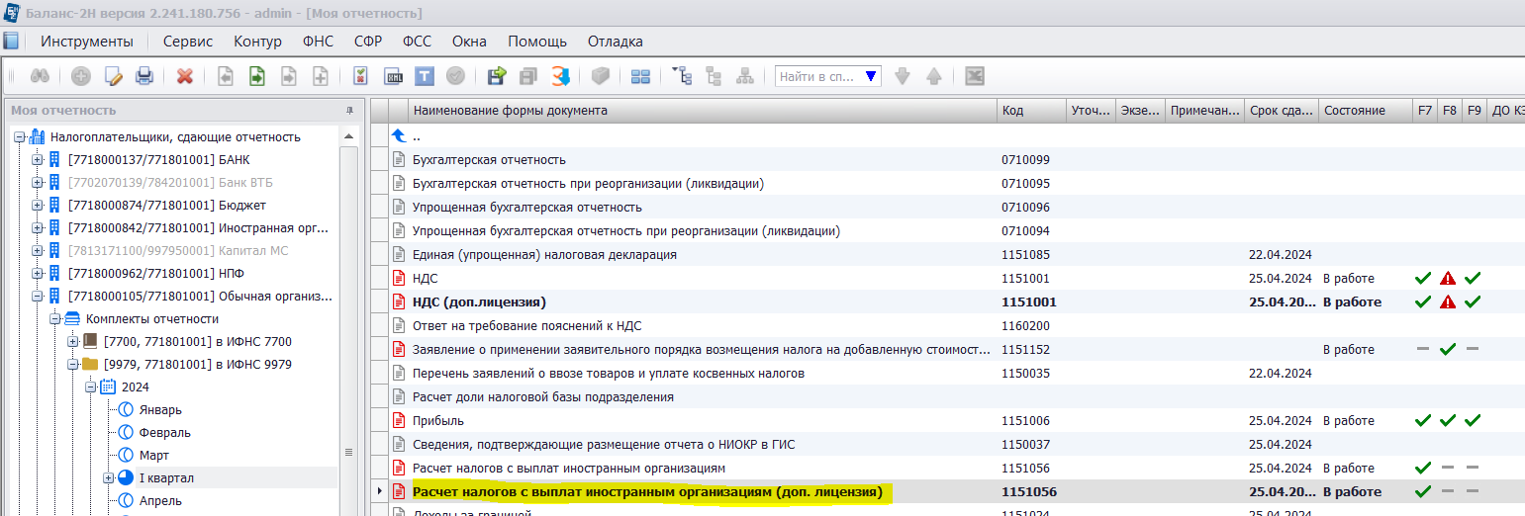Expand the 'в ИФНС 7700' node
Screen dimensions: 1525x516
click(x=73, y=341)
